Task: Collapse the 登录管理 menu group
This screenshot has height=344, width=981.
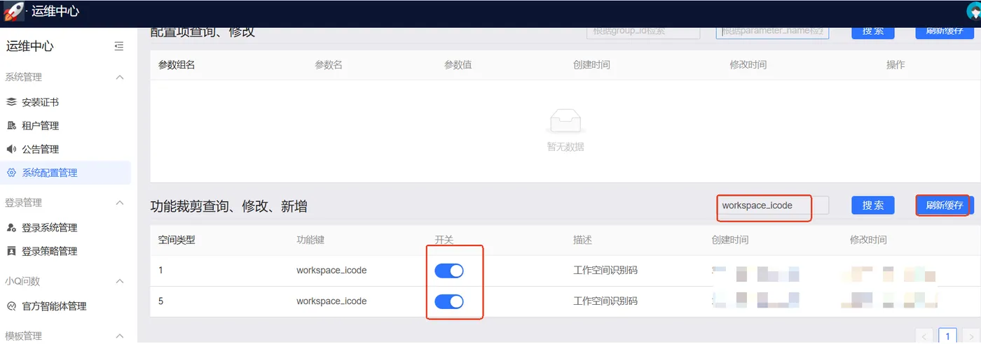Action: (x=120, y=203)
